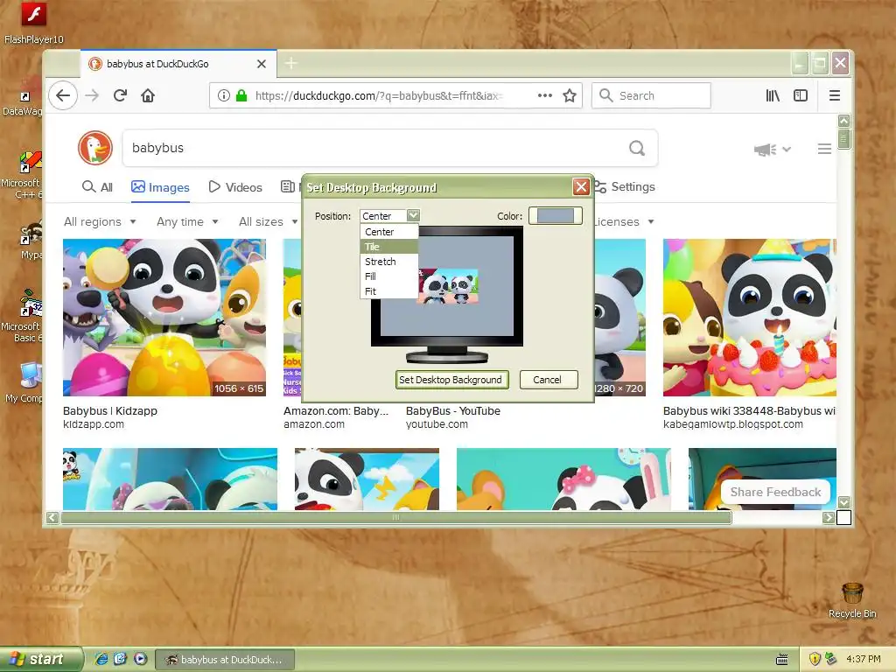Click the horizontal scrollbar left arrow
The image size is (896, 672).
point(52,518)
